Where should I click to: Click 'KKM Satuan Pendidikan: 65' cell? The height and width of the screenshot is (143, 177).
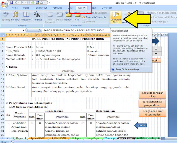(28, 107)
